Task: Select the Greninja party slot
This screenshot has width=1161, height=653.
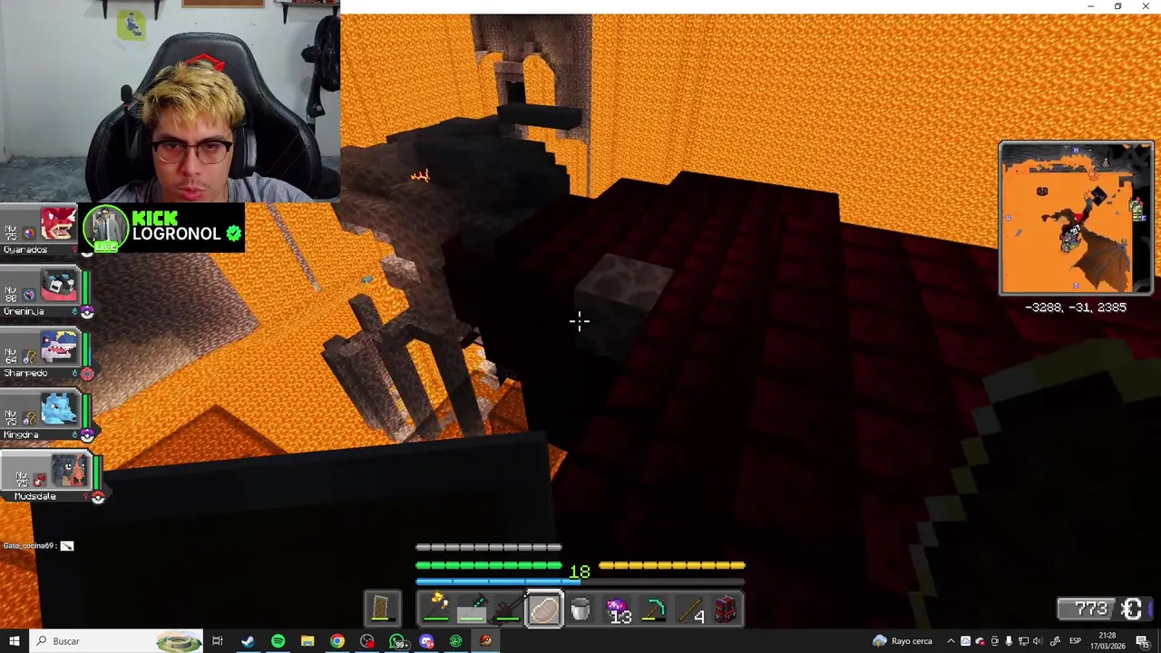Action: click(x=45, y=292)
